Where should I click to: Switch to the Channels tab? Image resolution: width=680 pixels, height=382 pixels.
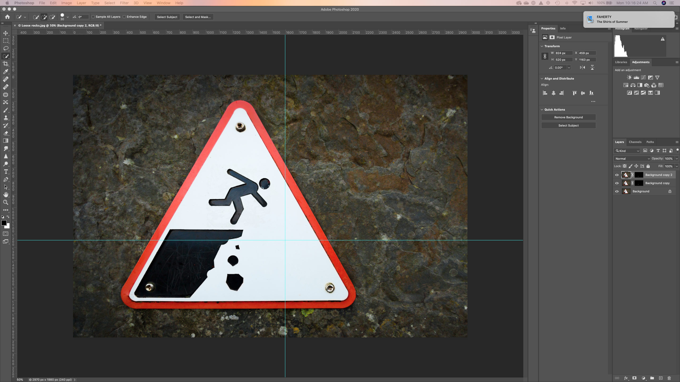pyautogui.click(x=635, y=142)
